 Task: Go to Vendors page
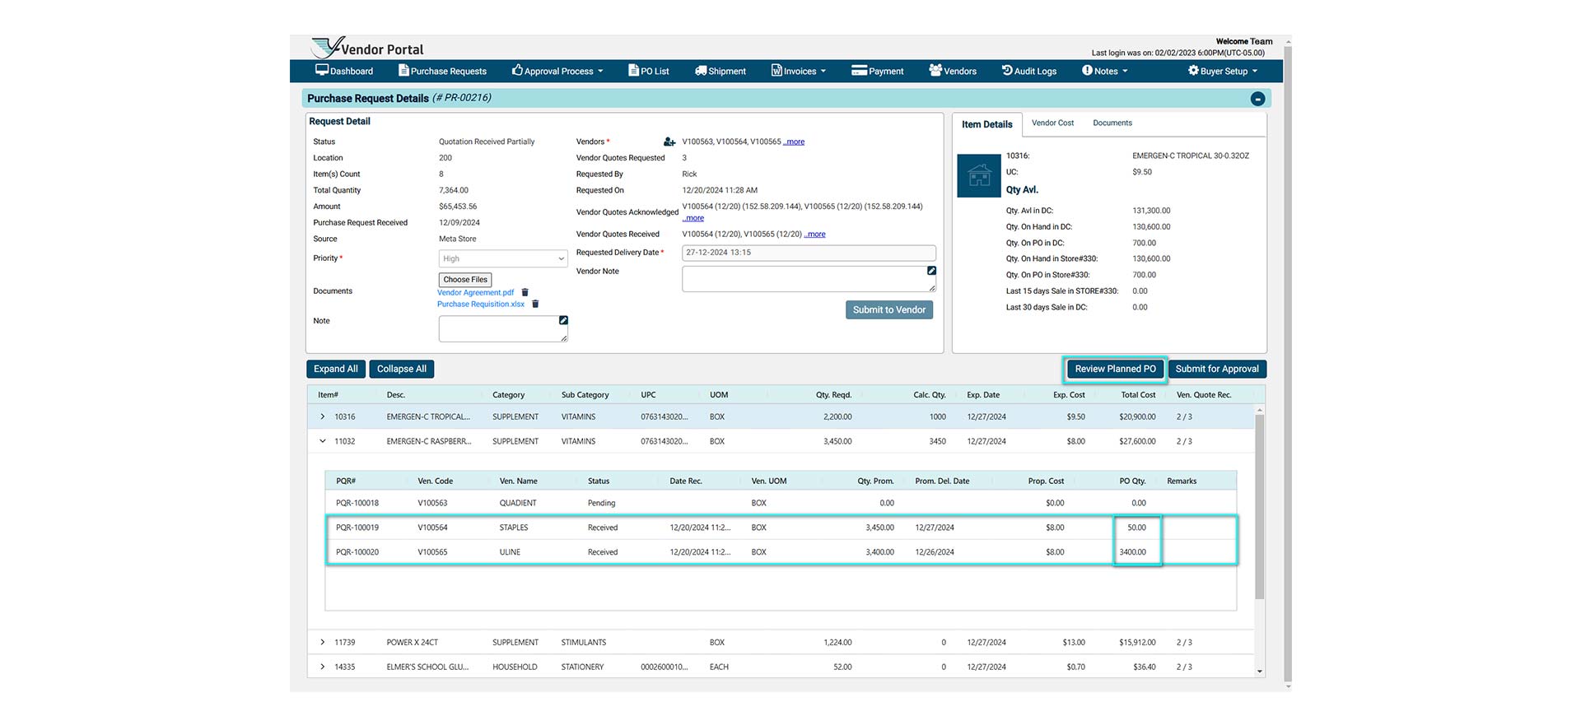(x=953, y=71)
